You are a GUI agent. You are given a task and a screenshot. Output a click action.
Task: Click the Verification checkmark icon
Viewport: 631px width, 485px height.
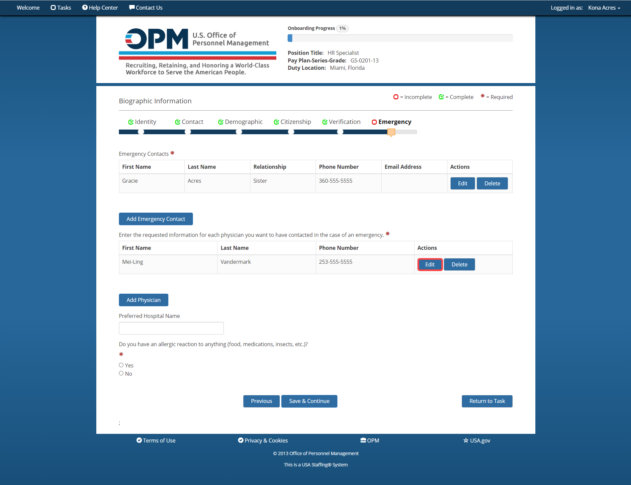[325, 122]
